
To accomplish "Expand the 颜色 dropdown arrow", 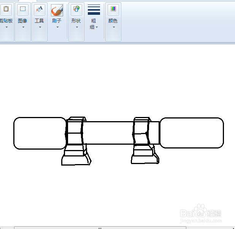I will coord(114,27).
